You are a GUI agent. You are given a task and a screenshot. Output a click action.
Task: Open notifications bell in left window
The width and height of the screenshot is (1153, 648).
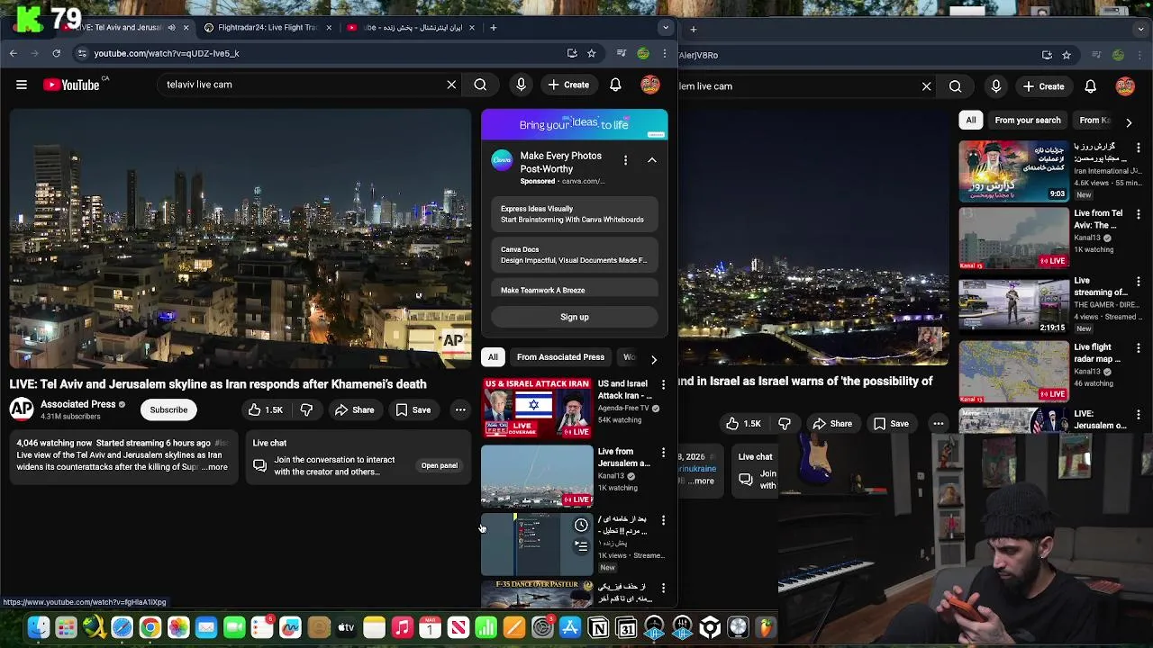[x=615, y=85]
